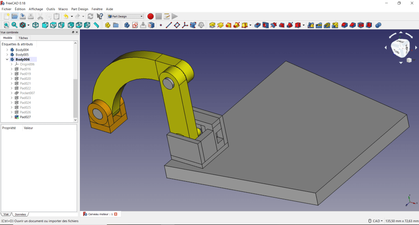The image size is (419, 225).
Task: Open the CAD navigation style selector
Action: coord(376,221)
